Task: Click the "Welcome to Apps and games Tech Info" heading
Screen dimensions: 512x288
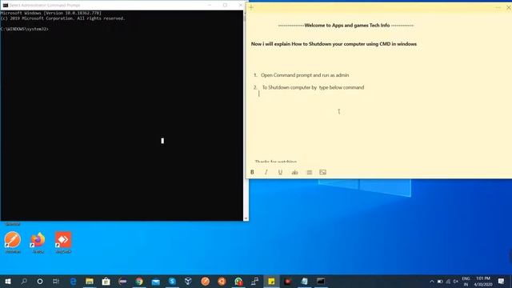Action: [346, 25]
